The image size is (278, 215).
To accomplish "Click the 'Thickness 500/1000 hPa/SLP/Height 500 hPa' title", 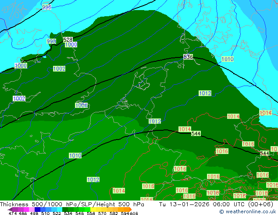I will 72,204.
